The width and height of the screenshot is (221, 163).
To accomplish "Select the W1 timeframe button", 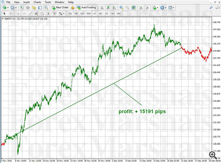I will 113,14.
